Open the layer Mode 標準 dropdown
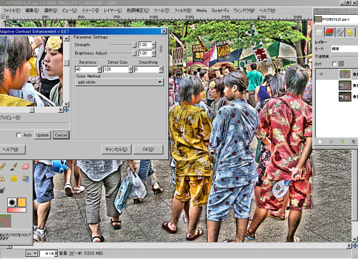 point(345,49)
